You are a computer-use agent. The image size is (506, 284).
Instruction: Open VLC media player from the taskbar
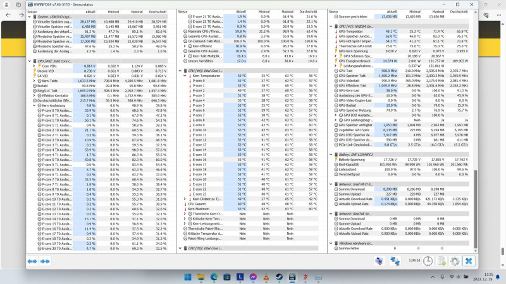pyautogui.click(x=266, y=277)
